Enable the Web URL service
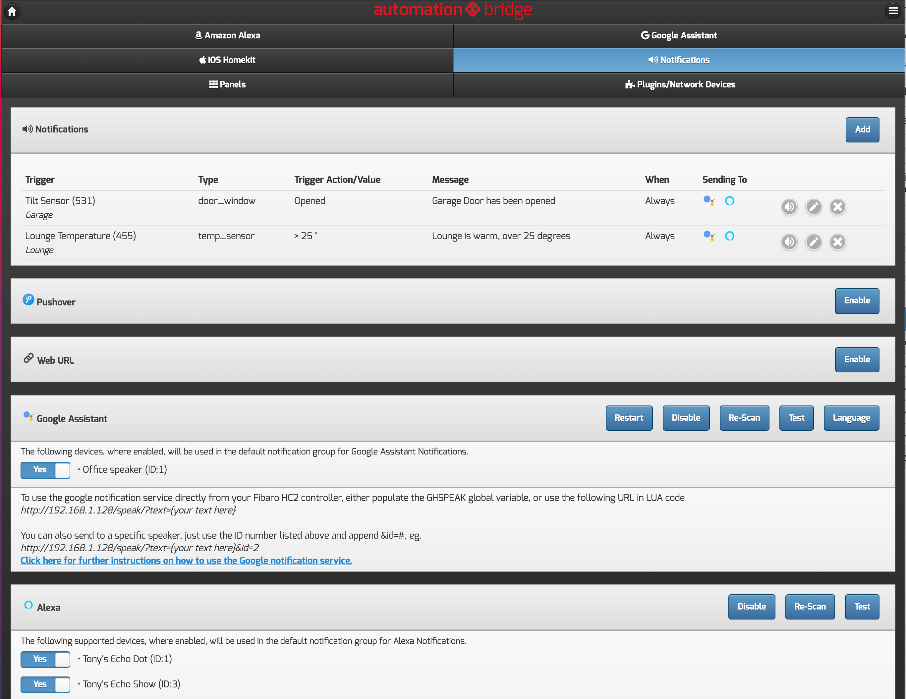Screen dimensions: 906x699 pos(857,360)
